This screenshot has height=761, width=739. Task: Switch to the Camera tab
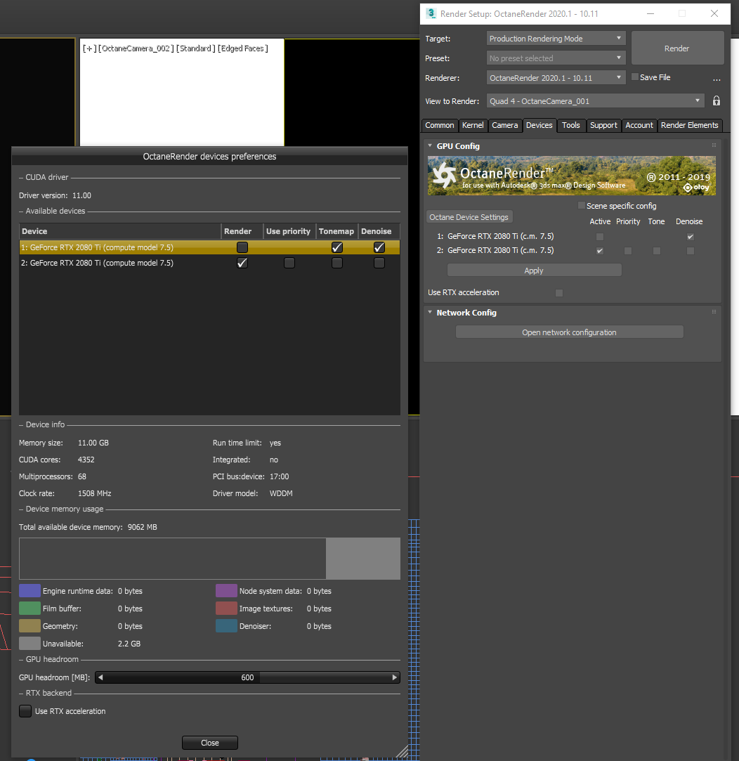pos(504,125)
